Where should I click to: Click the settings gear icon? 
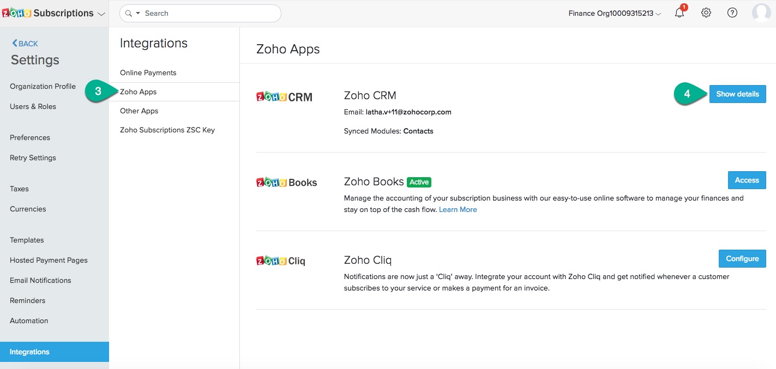706,13
